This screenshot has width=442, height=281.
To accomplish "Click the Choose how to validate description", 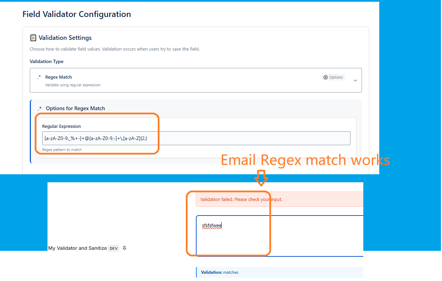I will click(114, 49).
